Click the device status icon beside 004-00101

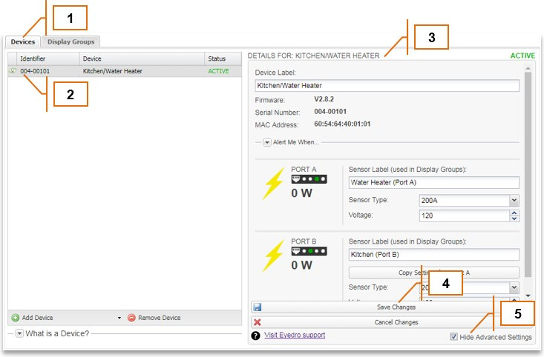[13, 70]
